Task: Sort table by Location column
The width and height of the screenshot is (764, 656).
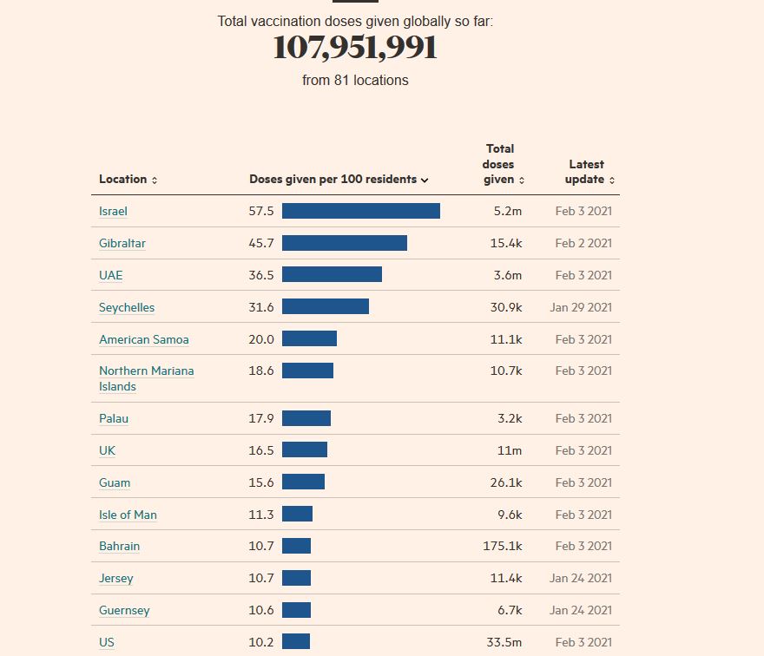Action: click(x=128, y=180)
